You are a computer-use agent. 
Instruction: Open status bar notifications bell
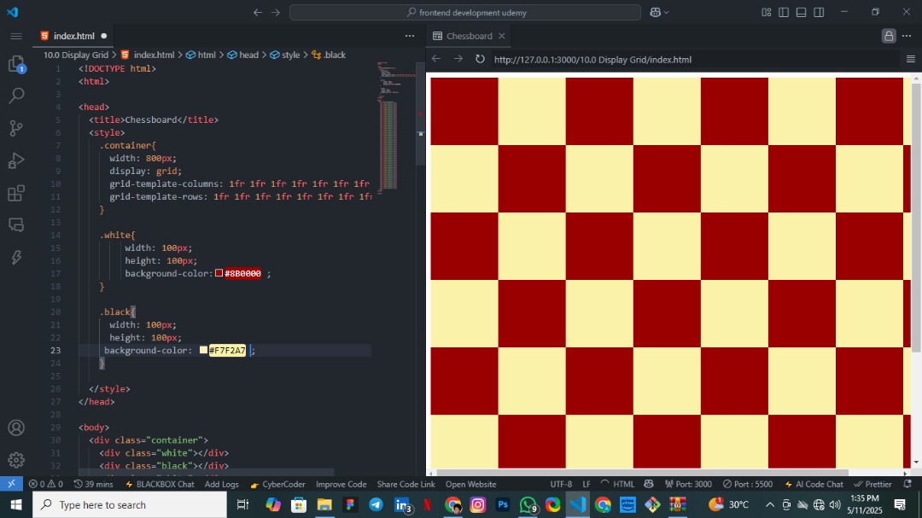click(x=907, y=484)
